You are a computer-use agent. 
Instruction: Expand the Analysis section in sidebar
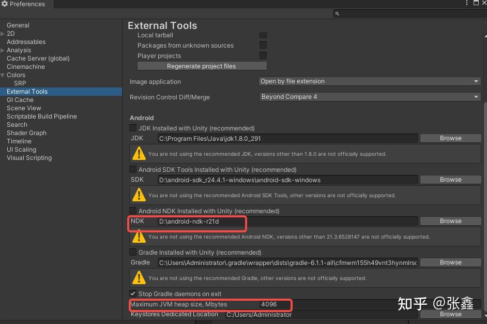3,50
